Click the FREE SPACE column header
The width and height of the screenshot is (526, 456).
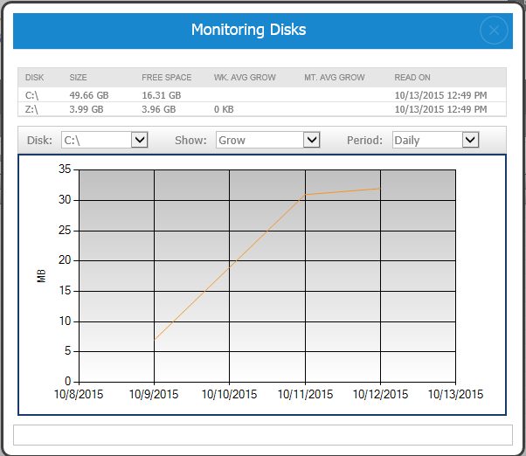[167, 78]
